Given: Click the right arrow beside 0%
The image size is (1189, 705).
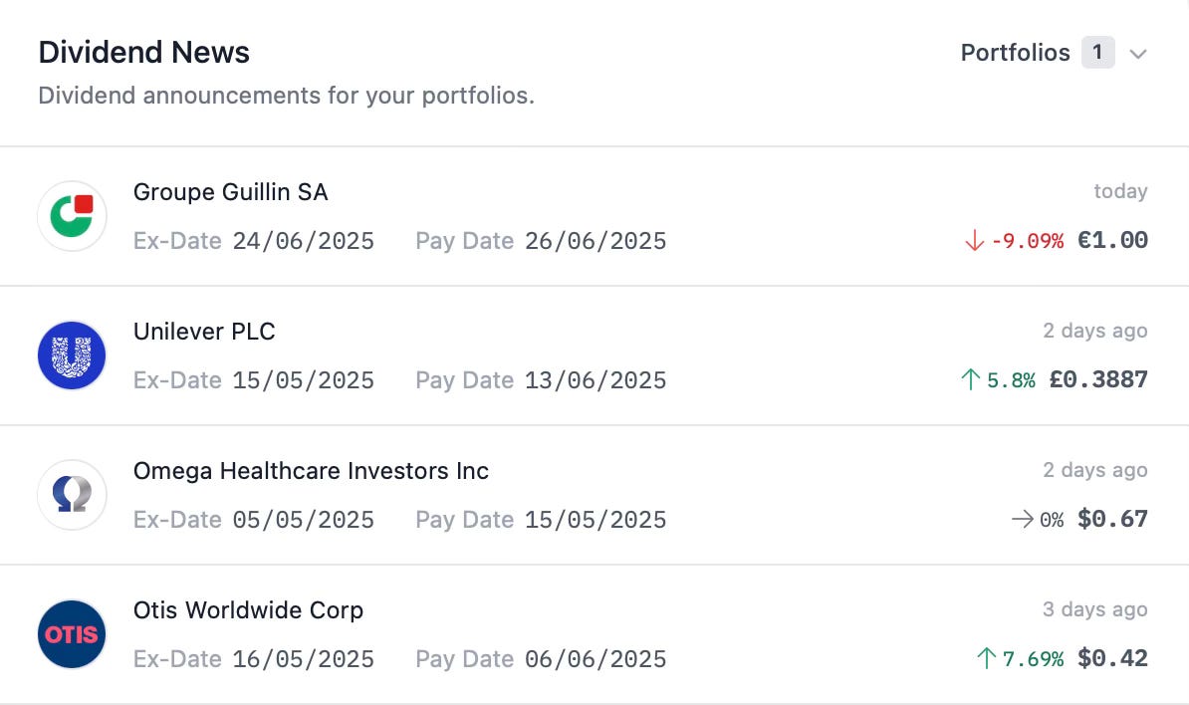Looking at the screenshot, I should [1022, 519].
